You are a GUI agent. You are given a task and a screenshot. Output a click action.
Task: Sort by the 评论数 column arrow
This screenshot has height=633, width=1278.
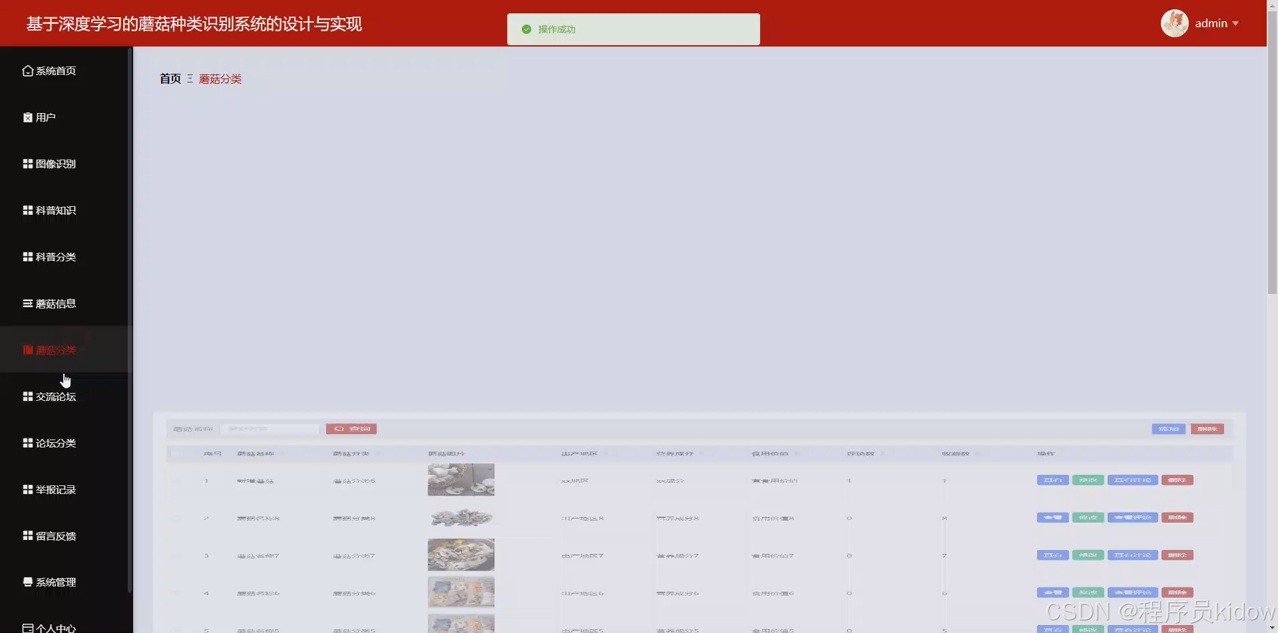pyautogui.click(x=883, y=453)
